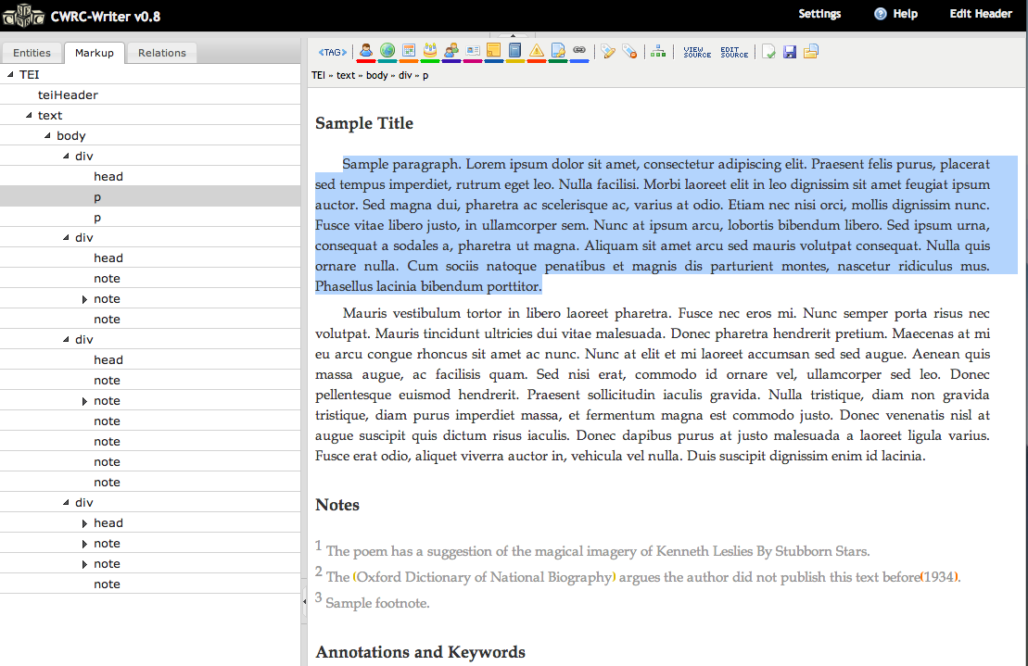1028x666 pixels.
Task: Click the View Source button
Action: pyautogui.click(x=697, y=53)
